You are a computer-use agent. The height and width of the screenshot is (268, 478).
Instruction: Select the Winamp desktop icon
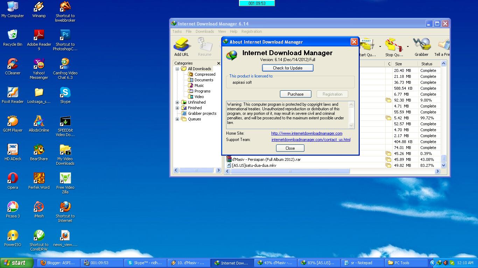click(x=39, y=10)
